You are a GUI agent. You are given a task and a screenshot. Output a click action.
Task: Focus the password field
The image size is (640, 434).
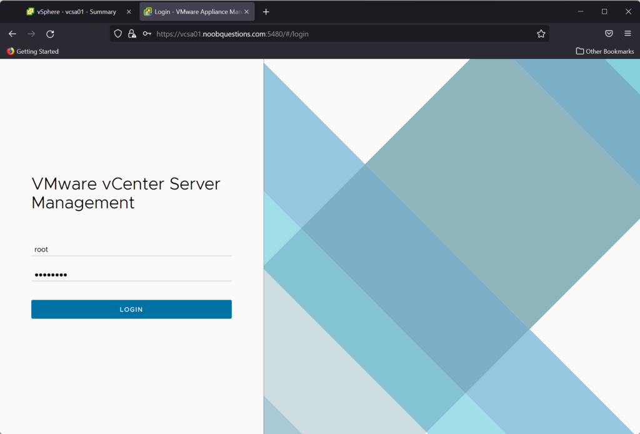(131, 275)
